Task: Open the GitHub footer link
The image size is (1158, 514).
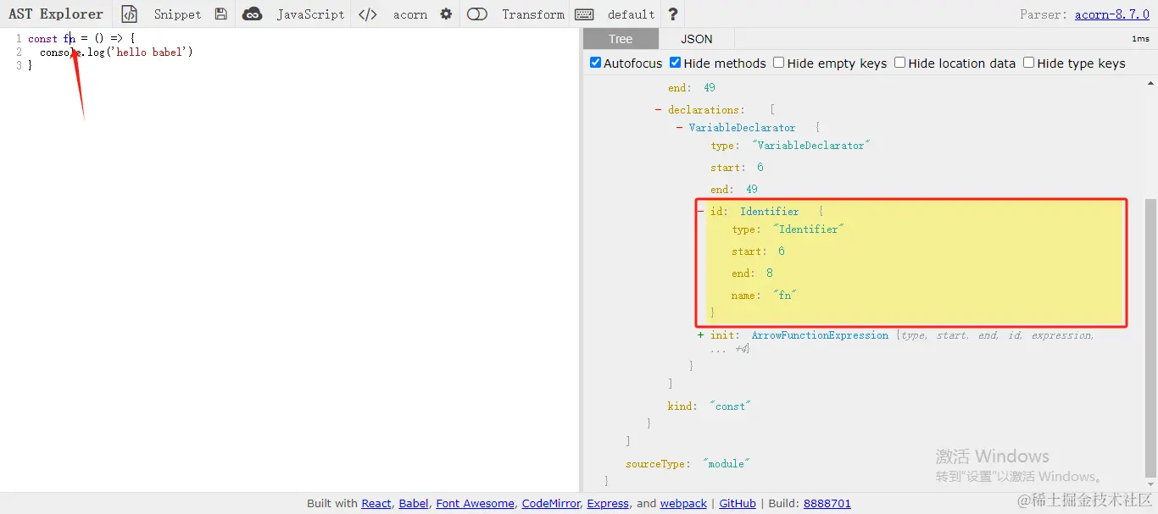Action: [x=738, y=503]
